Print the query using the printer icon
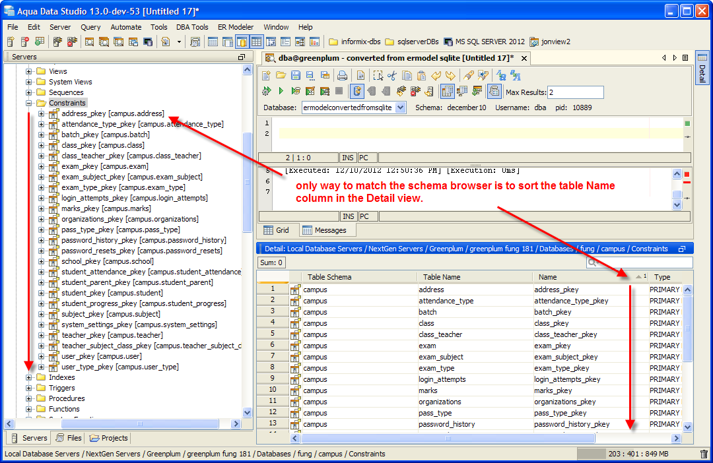The image size is (713, 463). coord(342,75)
